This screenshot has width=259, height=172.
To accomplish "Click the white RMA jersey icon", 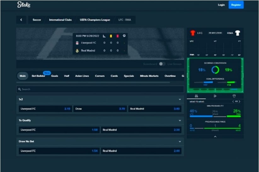I will tap(238, 33).
